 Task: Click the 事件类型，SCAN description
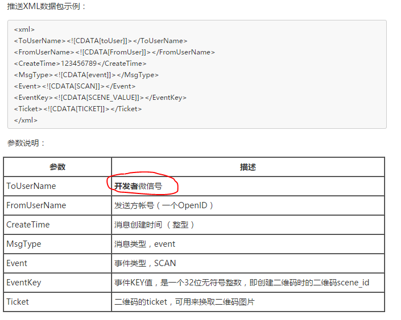click(x=248, y=263)
